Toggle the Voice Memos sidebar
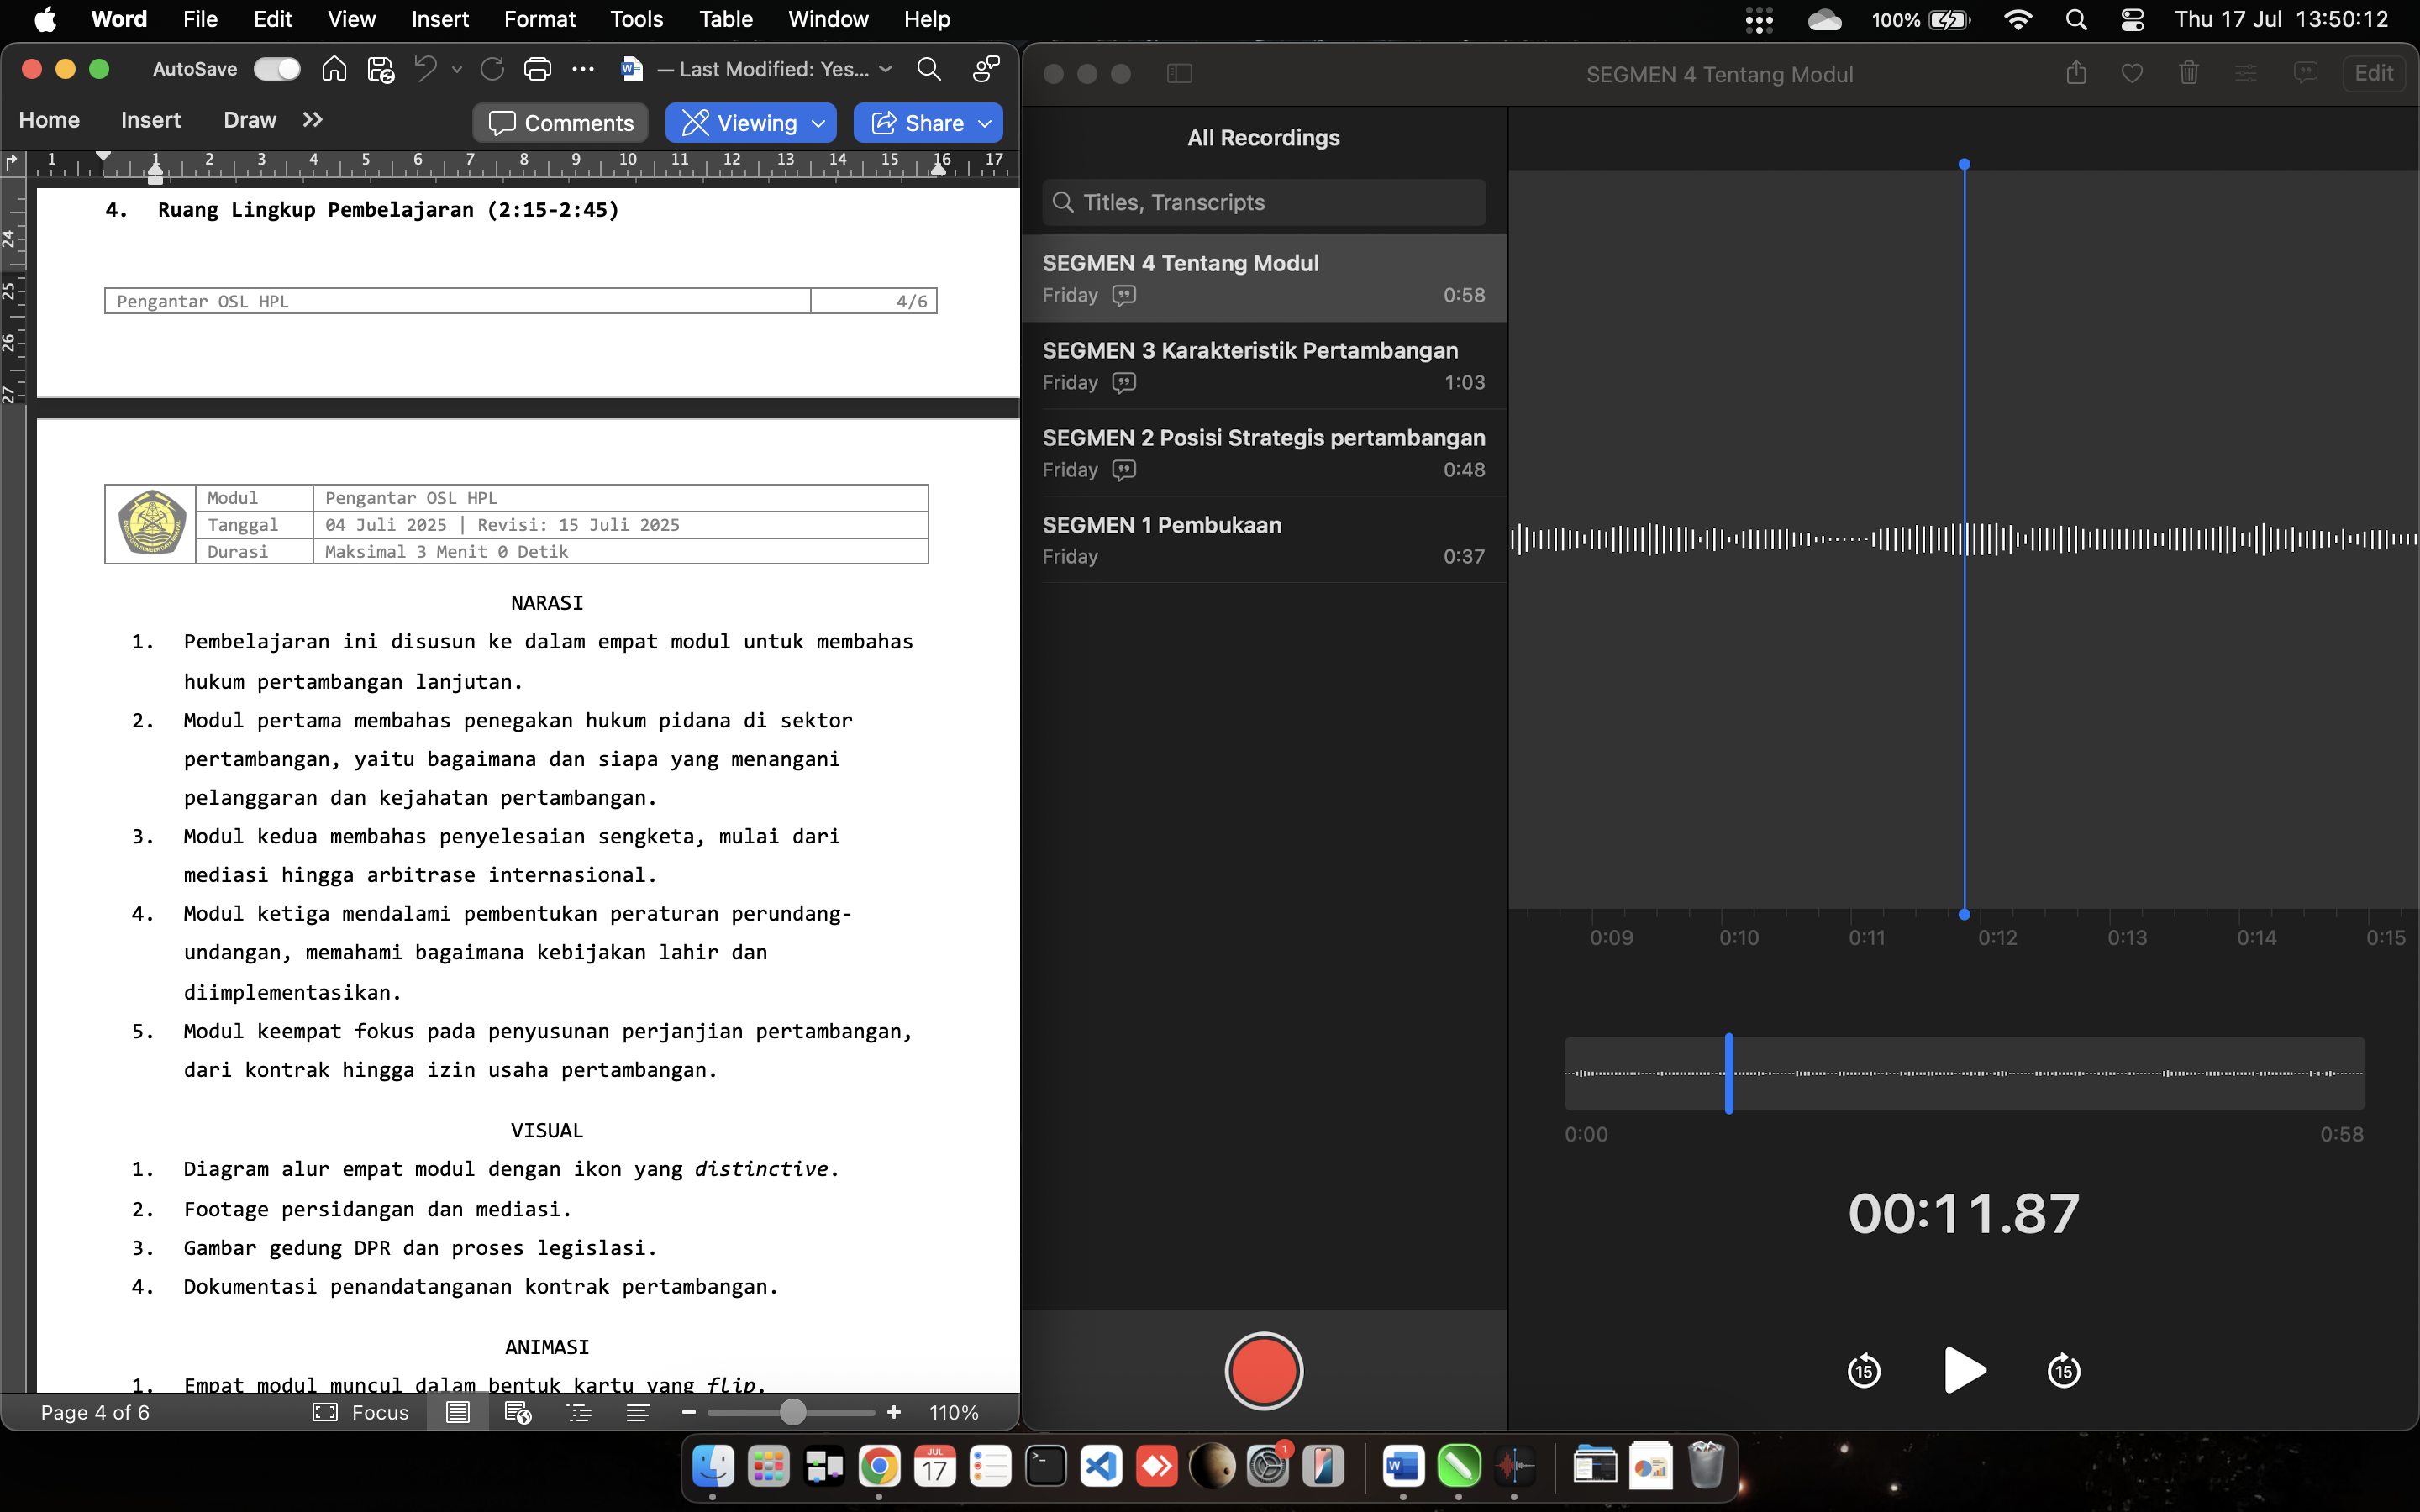2420x1512 pixels. pos(1179,73)
